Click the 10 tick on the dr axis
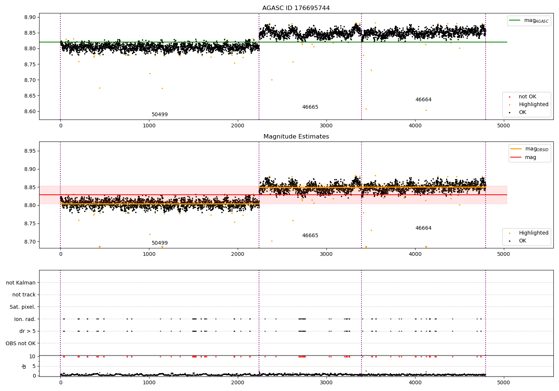Viewport: 559px width, 391px height. tap(32, 357)
